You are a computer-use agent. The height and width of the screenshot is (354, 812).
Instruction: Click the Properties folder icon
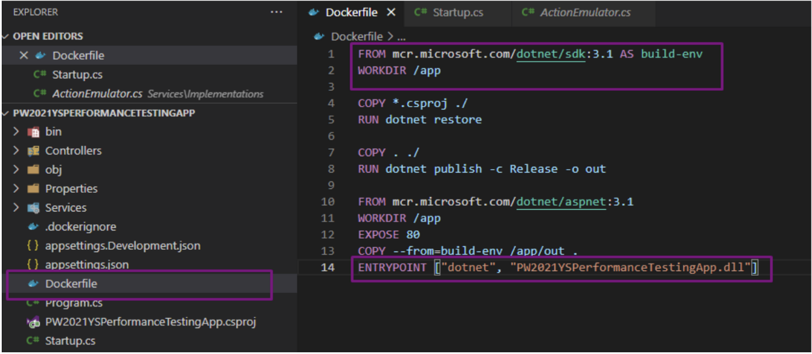tap(34, 189)
